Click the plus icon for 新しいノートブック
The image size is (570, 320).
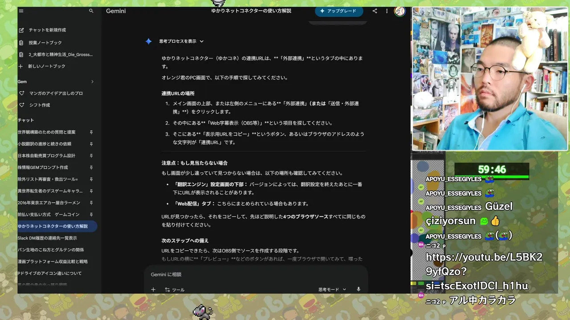20,66
